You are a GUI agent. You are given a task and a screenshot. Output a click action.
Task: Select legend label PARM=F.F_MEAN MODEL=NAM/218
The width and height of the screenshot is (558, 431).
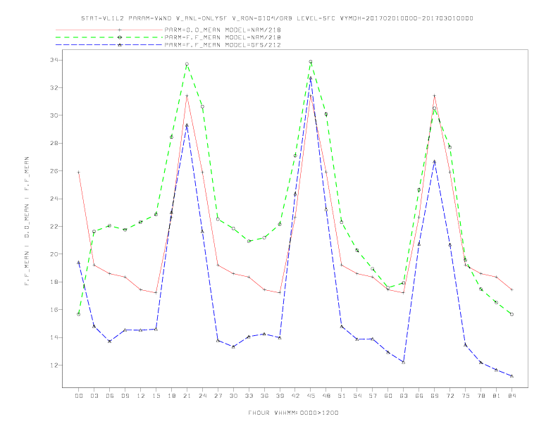coord(223,37)
